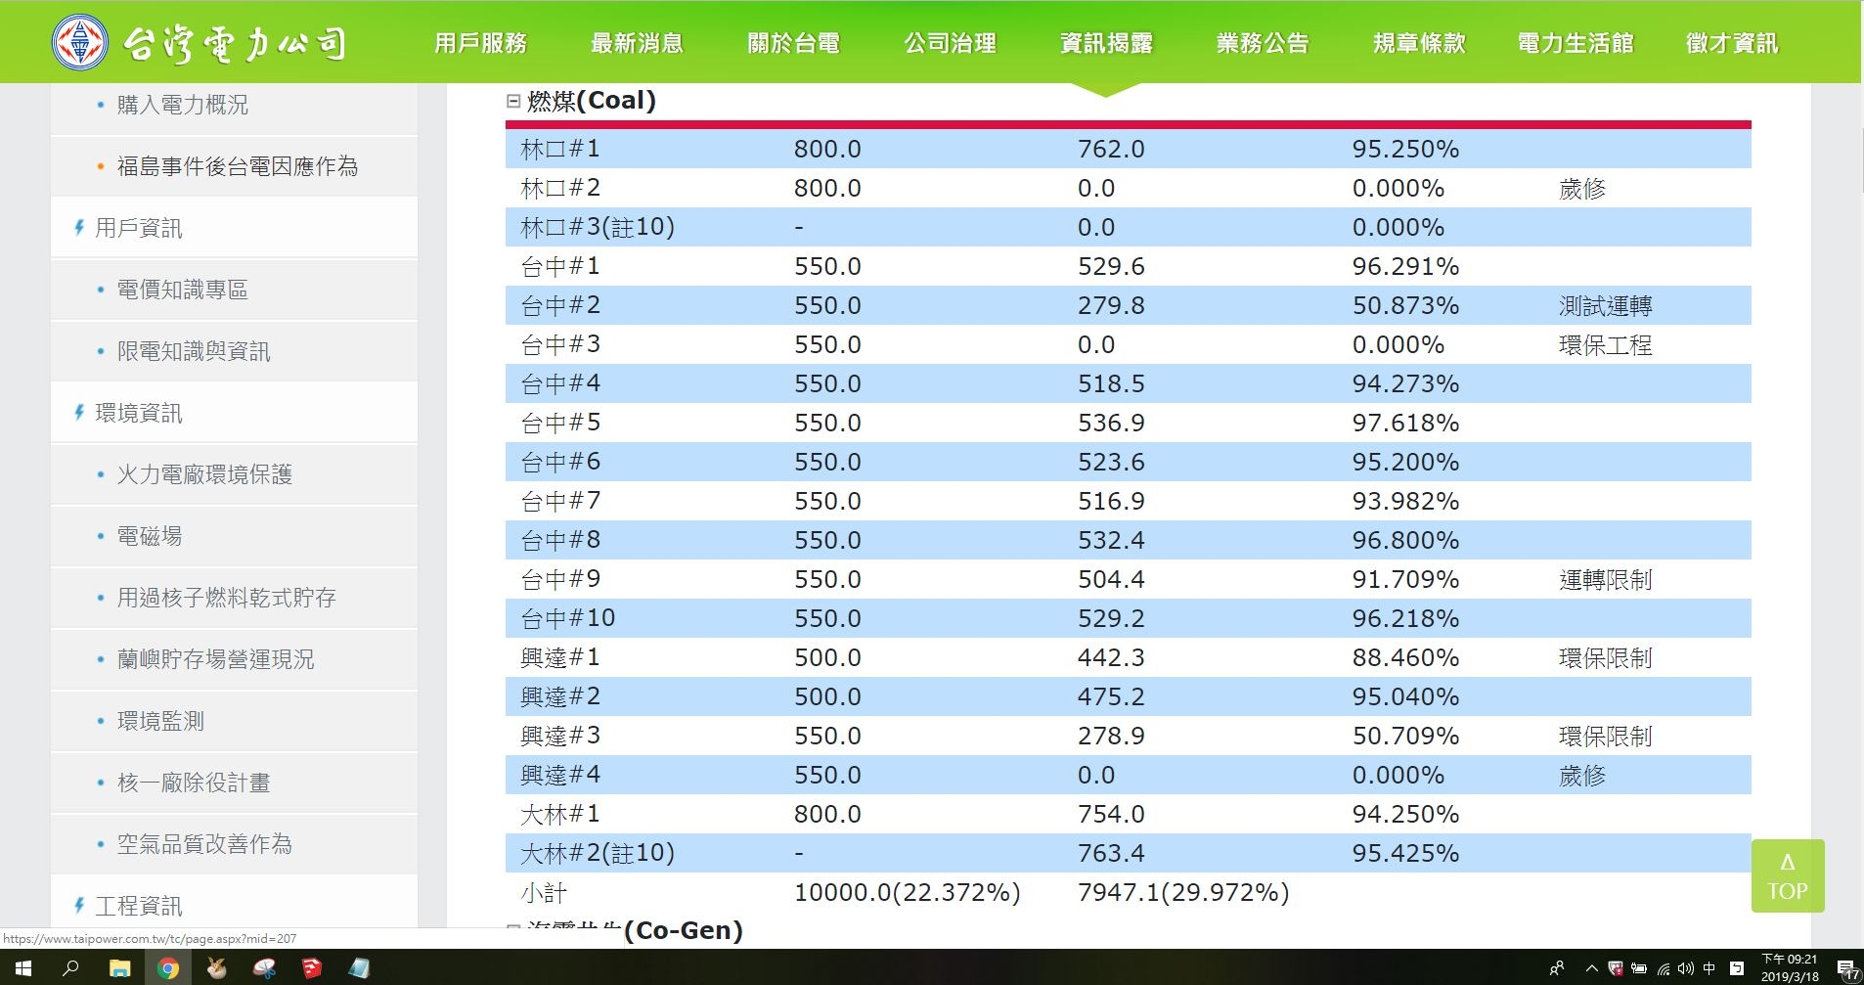Collapse the 燃煤(Coal) section
1864x985 pixels.
513,101
